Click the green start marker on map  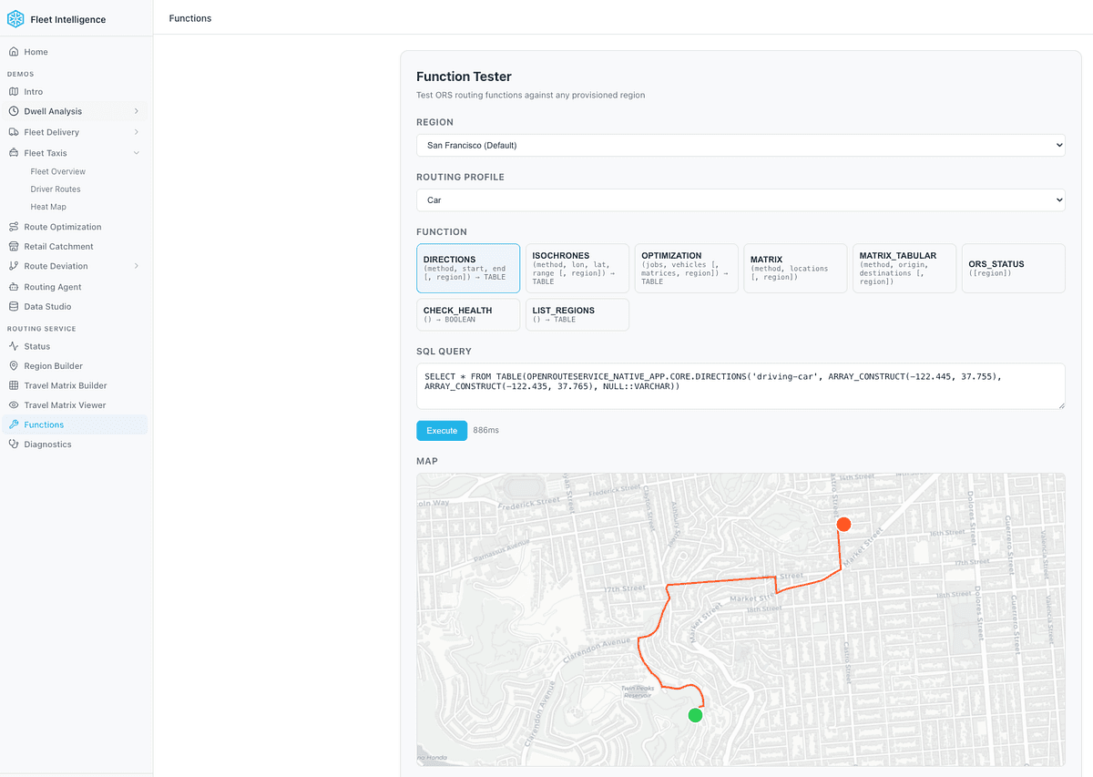click(695, 715)
